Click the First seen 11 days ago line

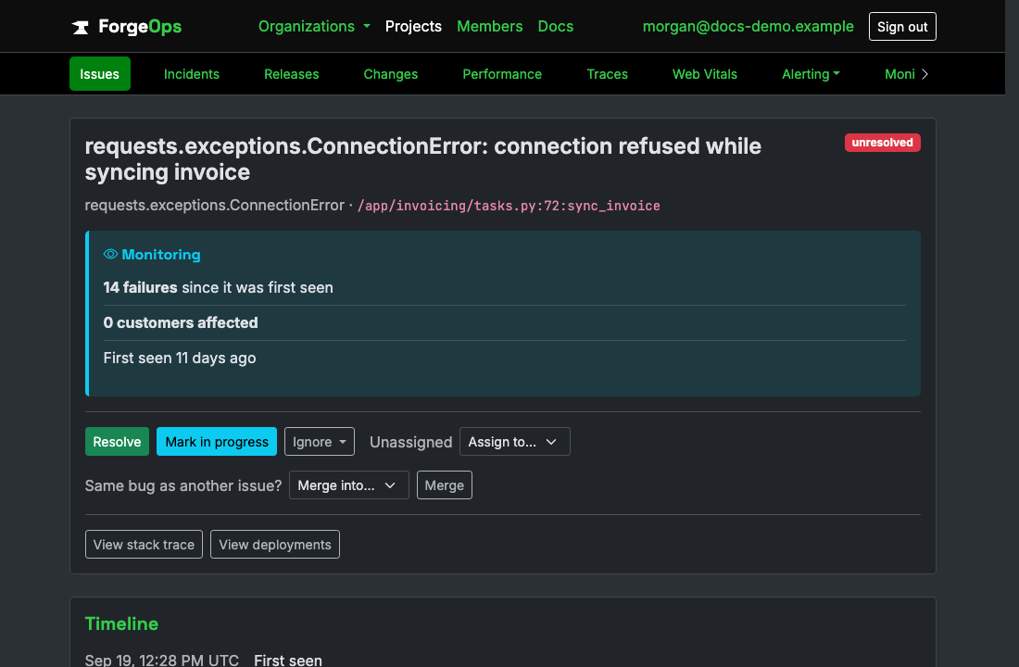coord(180,359)
